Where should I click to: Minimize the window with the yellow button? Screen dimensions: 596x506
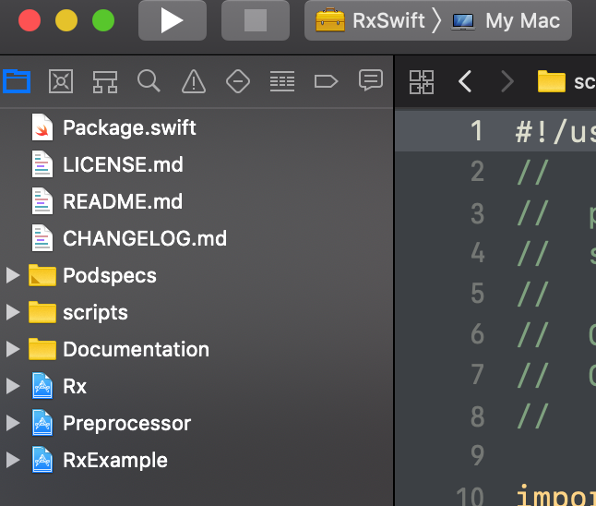[x=66, y=20]
